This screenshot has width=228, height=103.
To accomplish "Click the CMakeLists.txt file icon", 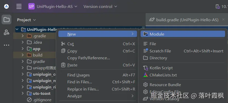I will point(145,75).
